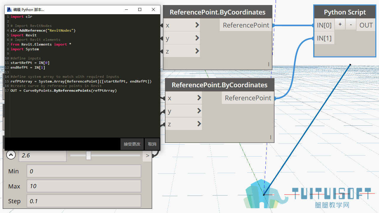Image resolution: width=379 pixels, height=213 pixels.
Task: Click the Min input field
Action: [84, 171]
